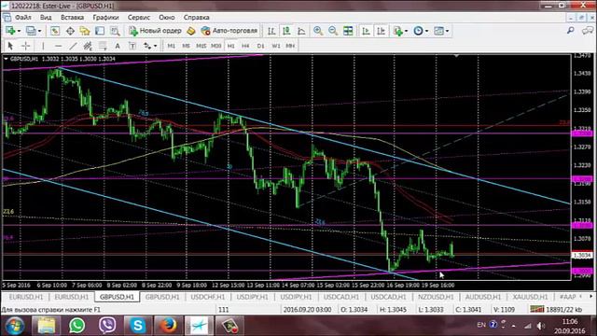Switch timeframe to M5
The width and height of the screenshot is (597, 336).
(x=186, y=46)
